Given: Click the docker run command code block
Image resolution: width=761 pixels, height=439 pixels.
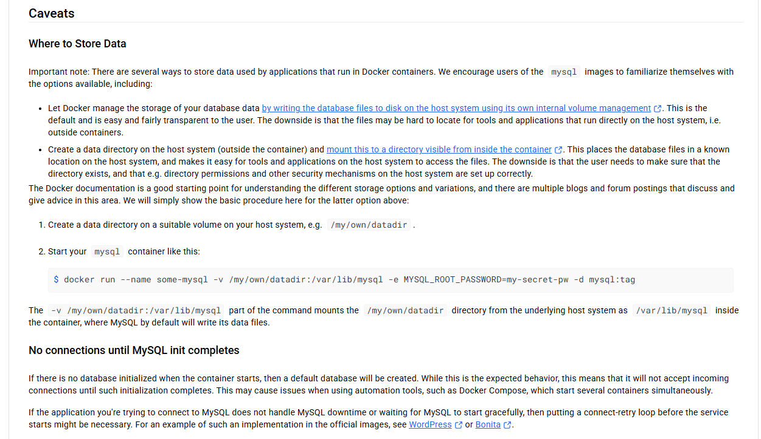Looking at the screenshot, I should pos(391,280).
